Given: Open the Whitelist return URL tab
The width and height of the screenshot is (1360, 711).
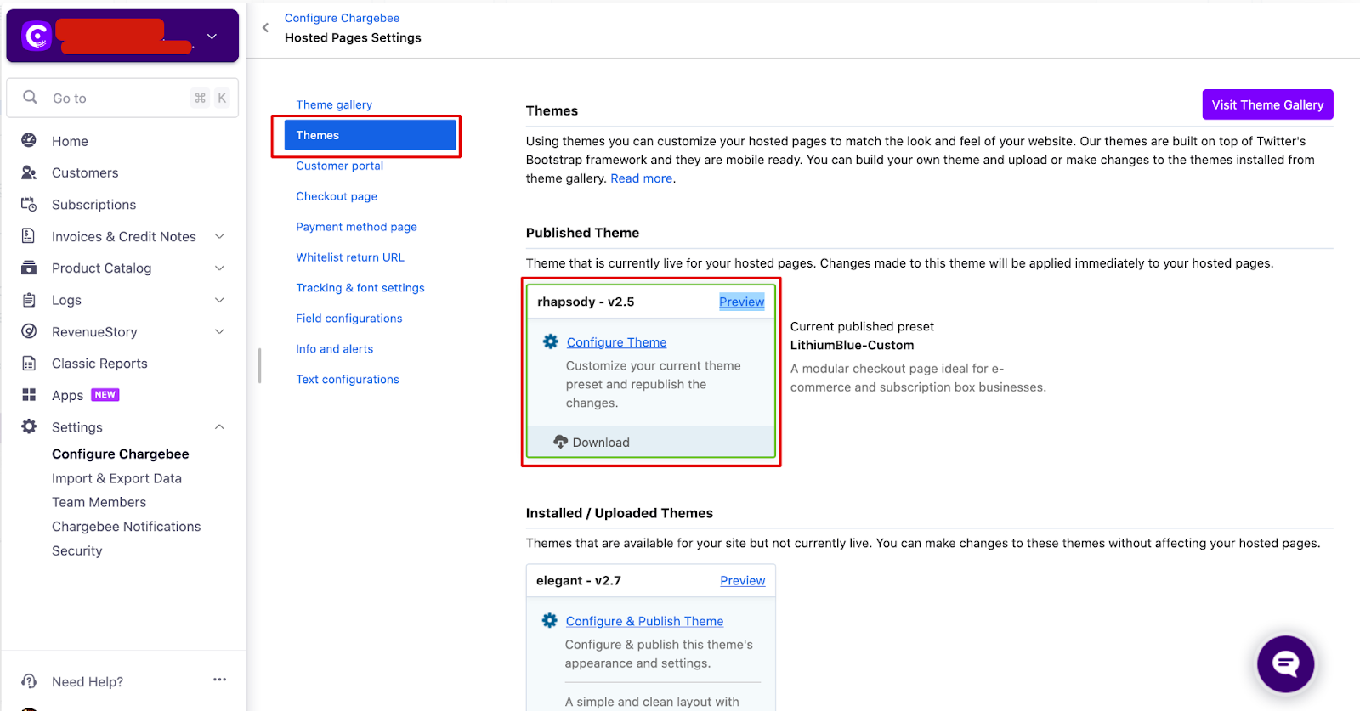Looking at the screenshot, I should click(x=350, y=257).
